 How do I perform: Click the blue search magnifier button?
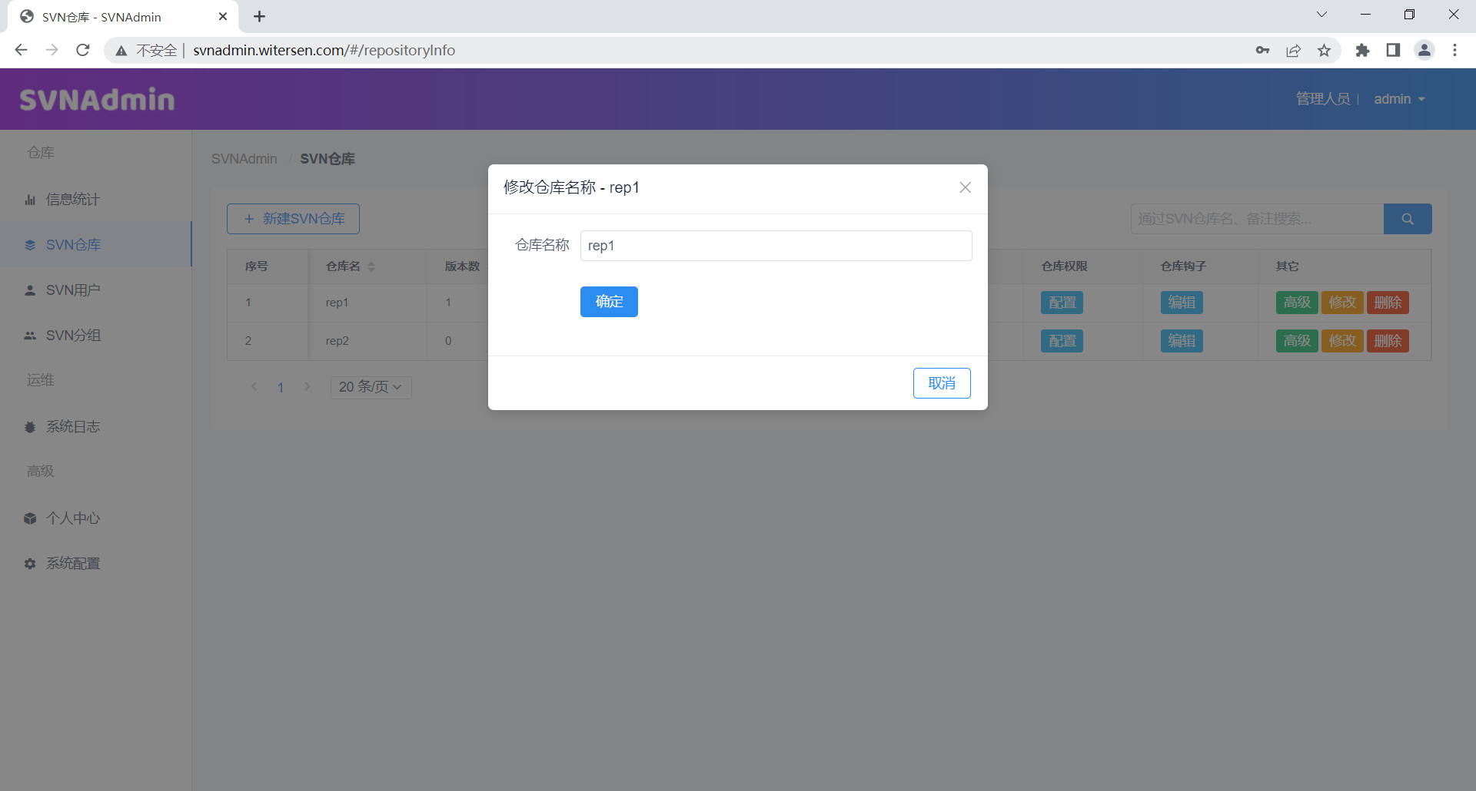(1408, 219)
